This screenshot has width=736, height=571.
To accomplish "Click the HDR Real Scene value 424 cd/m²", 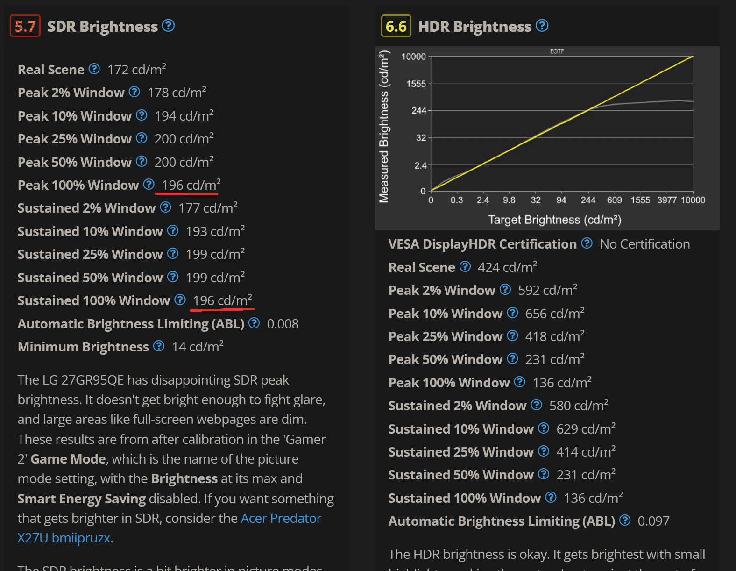I will pos(508,267).
